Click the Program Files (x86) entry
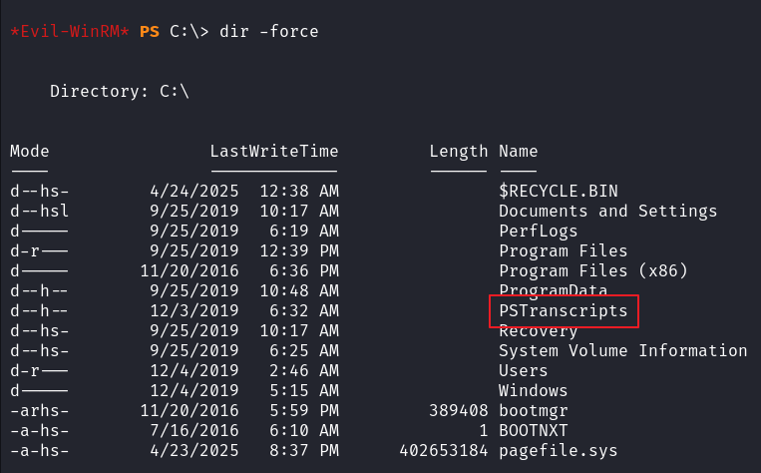Viewport: 761px width, 473px height. (592, 271)
